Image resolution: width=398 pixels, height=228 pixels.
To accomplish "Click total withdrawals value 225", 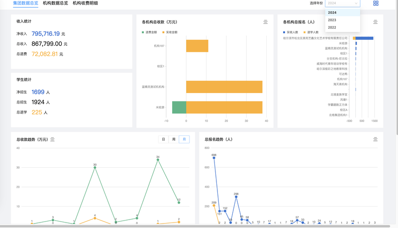I will click(37, 113).
